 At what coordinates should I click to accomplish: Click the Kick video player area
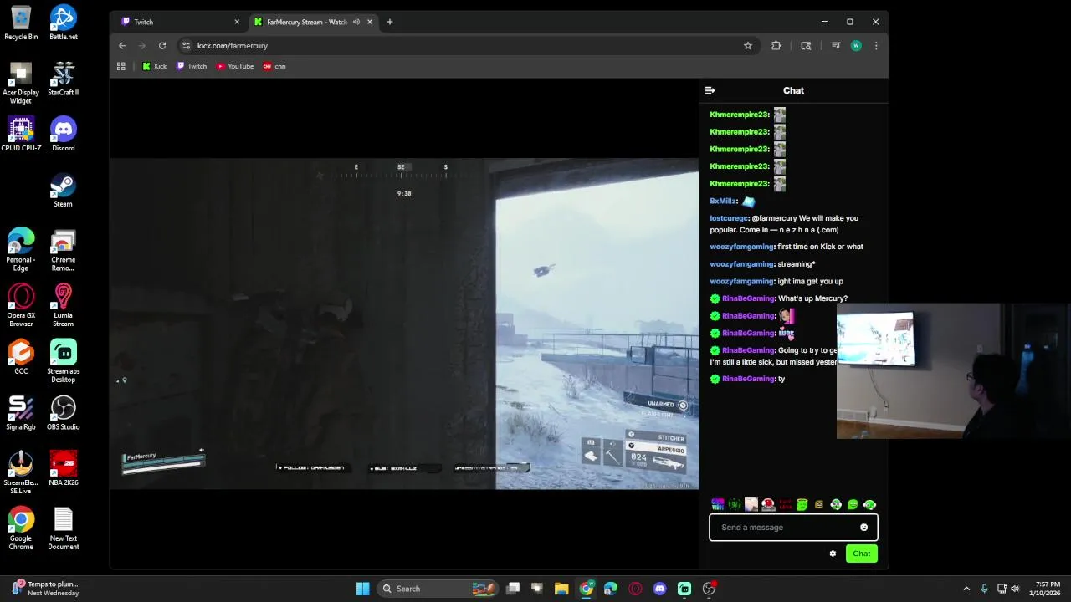pos(404,324)
